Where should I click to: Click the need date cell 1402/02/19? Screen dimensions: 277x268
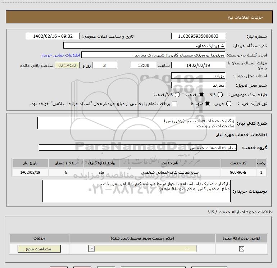point(30,172)
